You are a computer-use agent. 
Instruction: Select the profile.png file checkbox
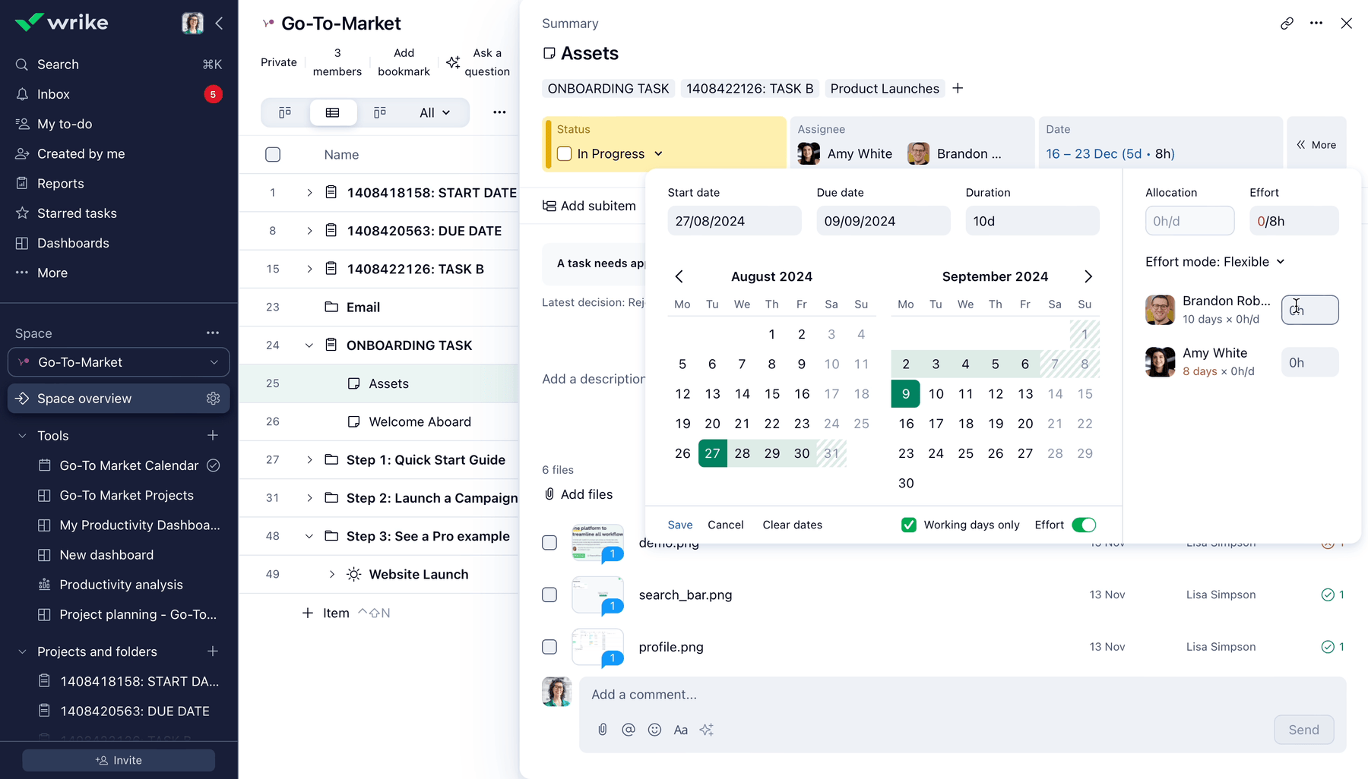click(x=549, y=647)
